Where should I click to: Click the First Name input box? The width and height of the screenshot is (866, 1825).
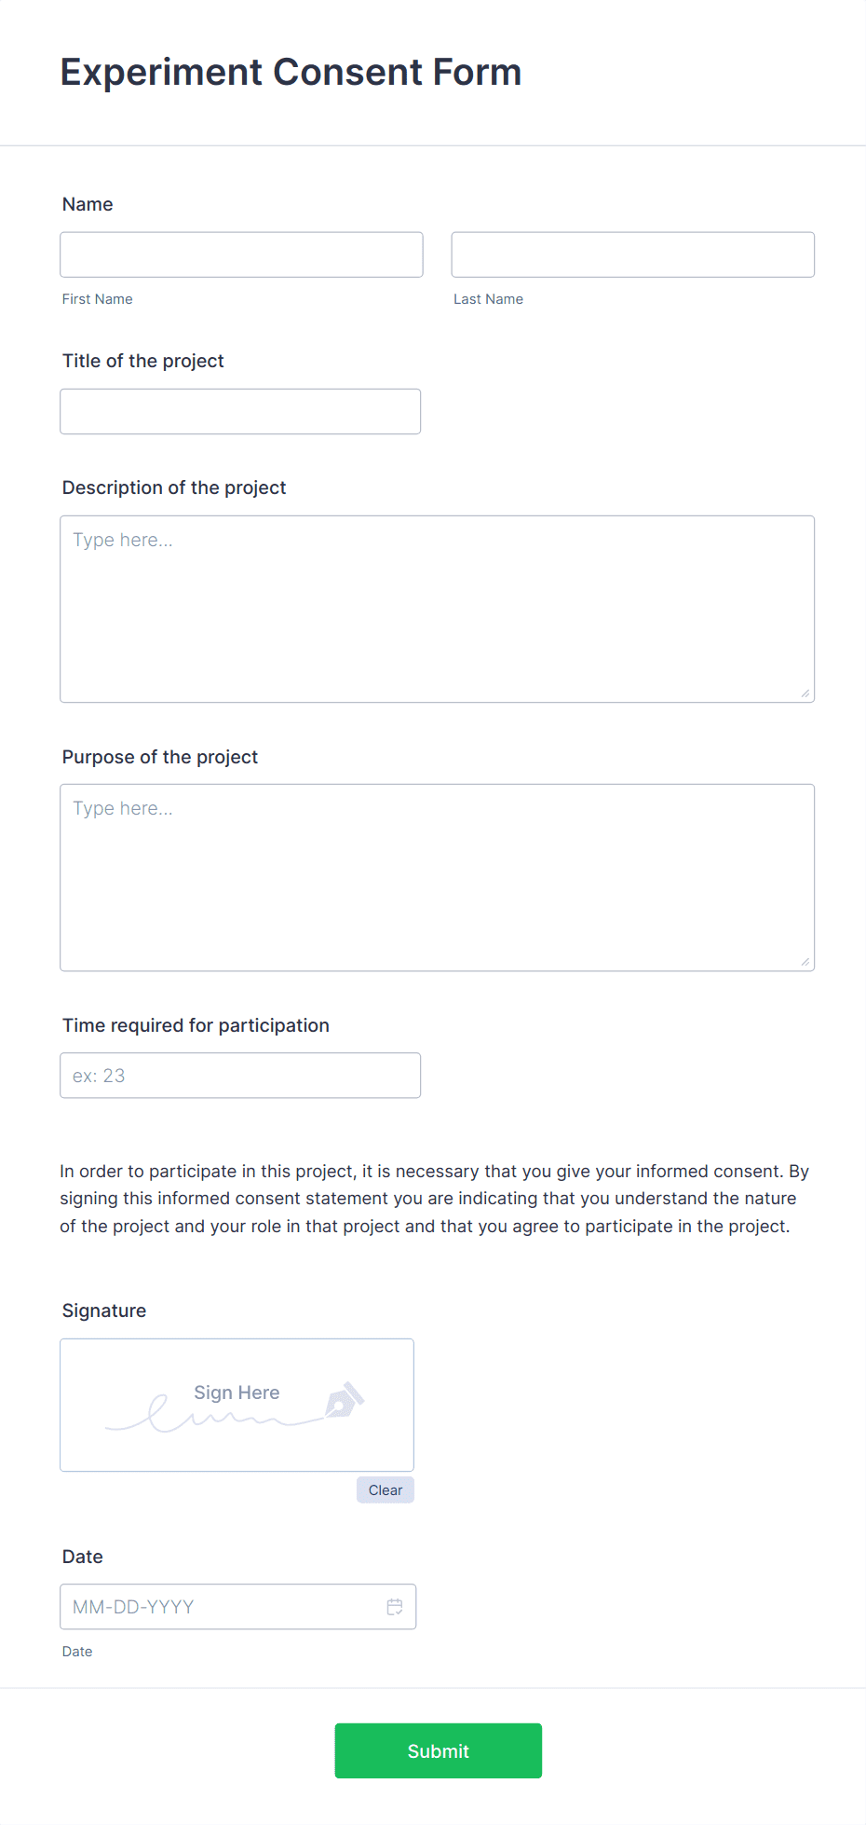tap(240, 254)
